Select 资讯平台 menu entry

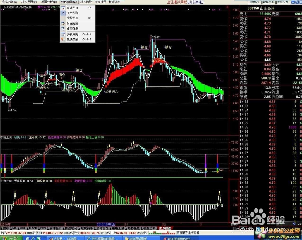78,8
